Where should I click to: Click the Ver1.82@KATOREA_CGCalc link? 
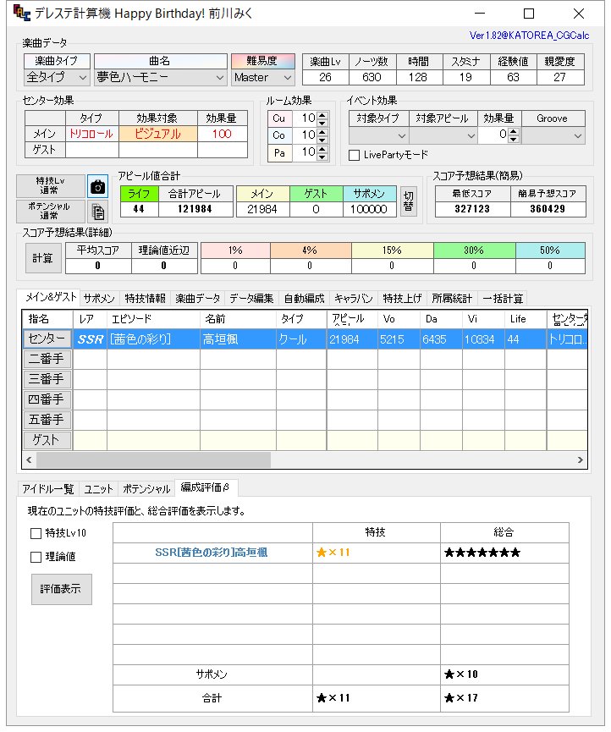[529, 36]
